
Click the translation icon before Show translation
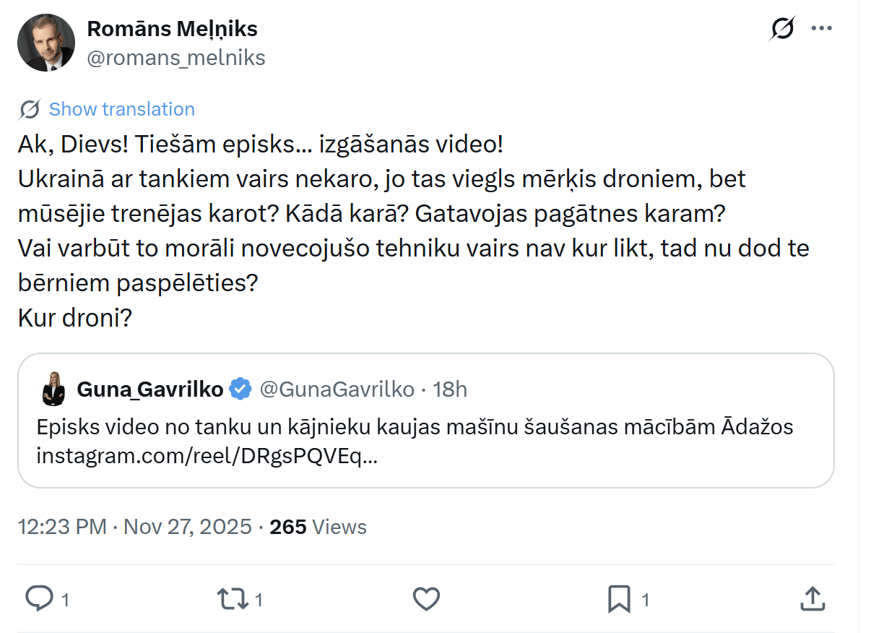coord(30,109)
